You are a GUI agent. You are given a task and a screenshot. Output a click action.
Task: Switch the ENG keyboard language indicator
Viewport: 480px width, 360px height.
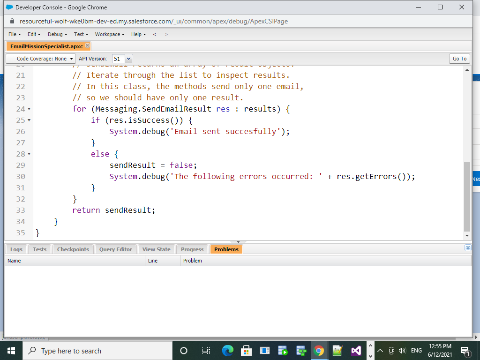(x=416, y=350)
